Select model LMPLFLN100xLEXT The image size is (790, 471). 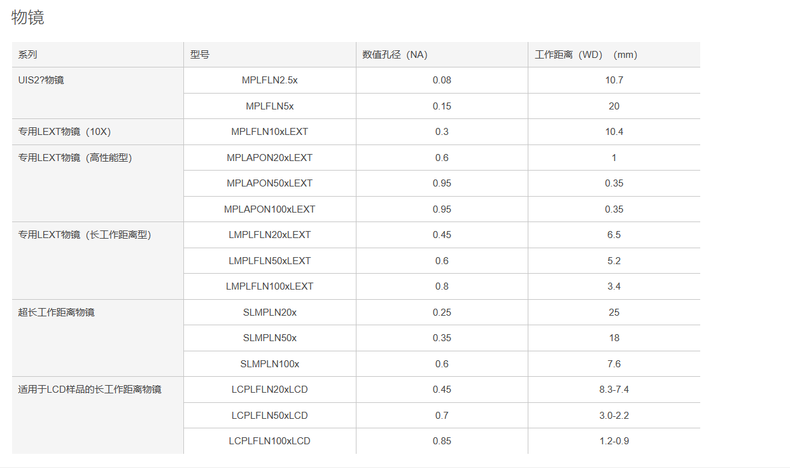[270, 286]
